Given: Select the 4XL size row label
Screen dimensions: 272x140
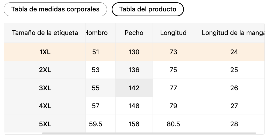Looking at the screenshot, I should [x=45, y=106].
